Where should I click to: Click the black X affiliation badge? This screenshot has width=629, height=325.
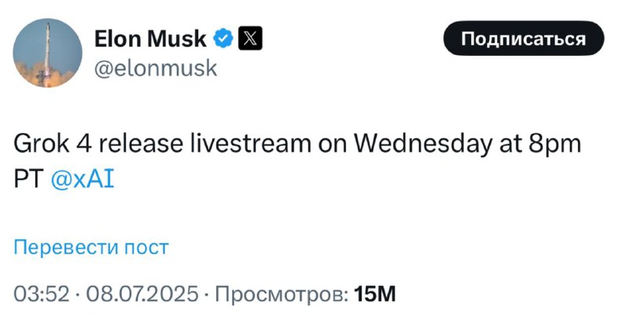point(250,39)
